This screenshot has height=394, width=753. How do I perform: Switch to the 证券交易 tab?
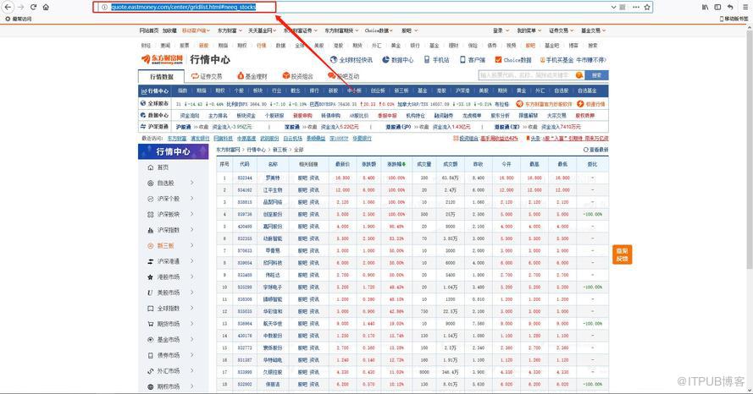tap(207, 76)
